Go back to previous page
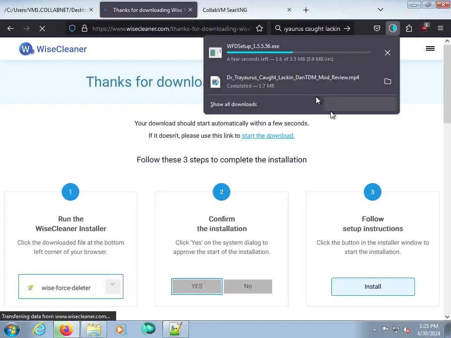451x338 pixels. coord(11,29)
